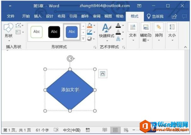Click the Shape Outline pen icon

pos(90,32)
